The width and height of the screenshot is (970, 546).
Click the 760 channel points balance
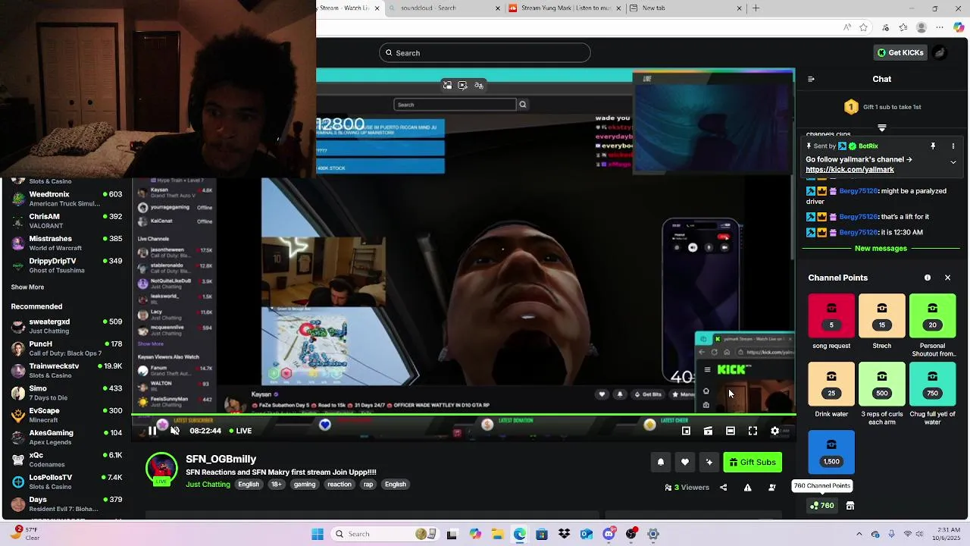point(821,506)
